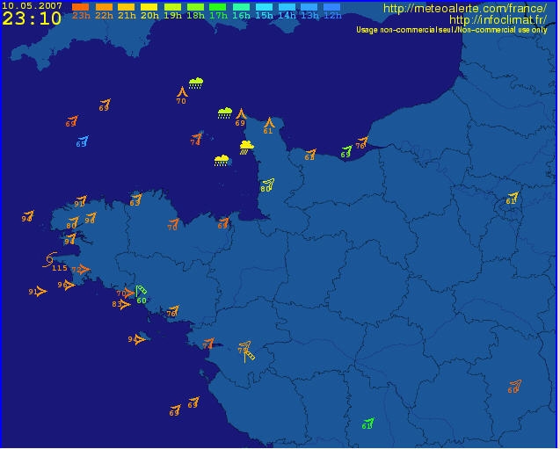Click the blue wind arrow labeled 65
Screen dimensions: 560x449
coord(84,140)
